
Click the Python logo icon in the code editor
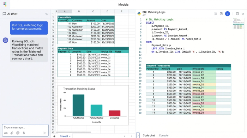click(x=139, y=13)
